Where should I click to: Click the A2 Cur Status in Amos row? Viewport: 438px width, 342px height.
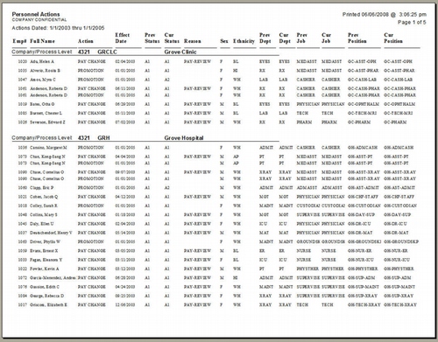coord(166,80)
